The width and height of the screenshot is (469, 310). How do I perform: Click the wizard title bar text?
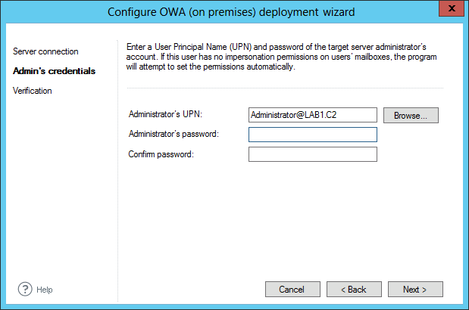pos(231,12)
